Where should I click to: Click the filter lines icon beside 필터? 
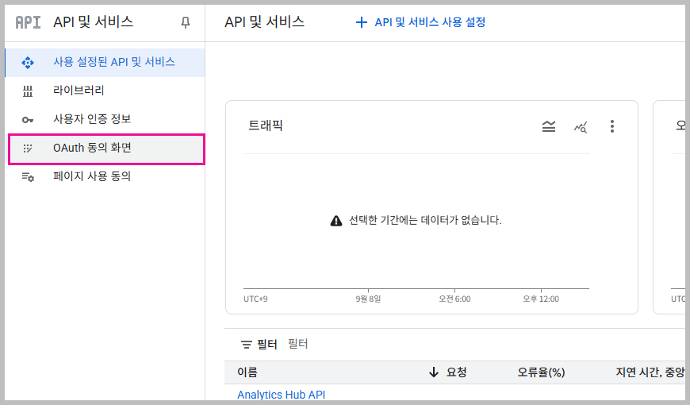tap(246, 345)
